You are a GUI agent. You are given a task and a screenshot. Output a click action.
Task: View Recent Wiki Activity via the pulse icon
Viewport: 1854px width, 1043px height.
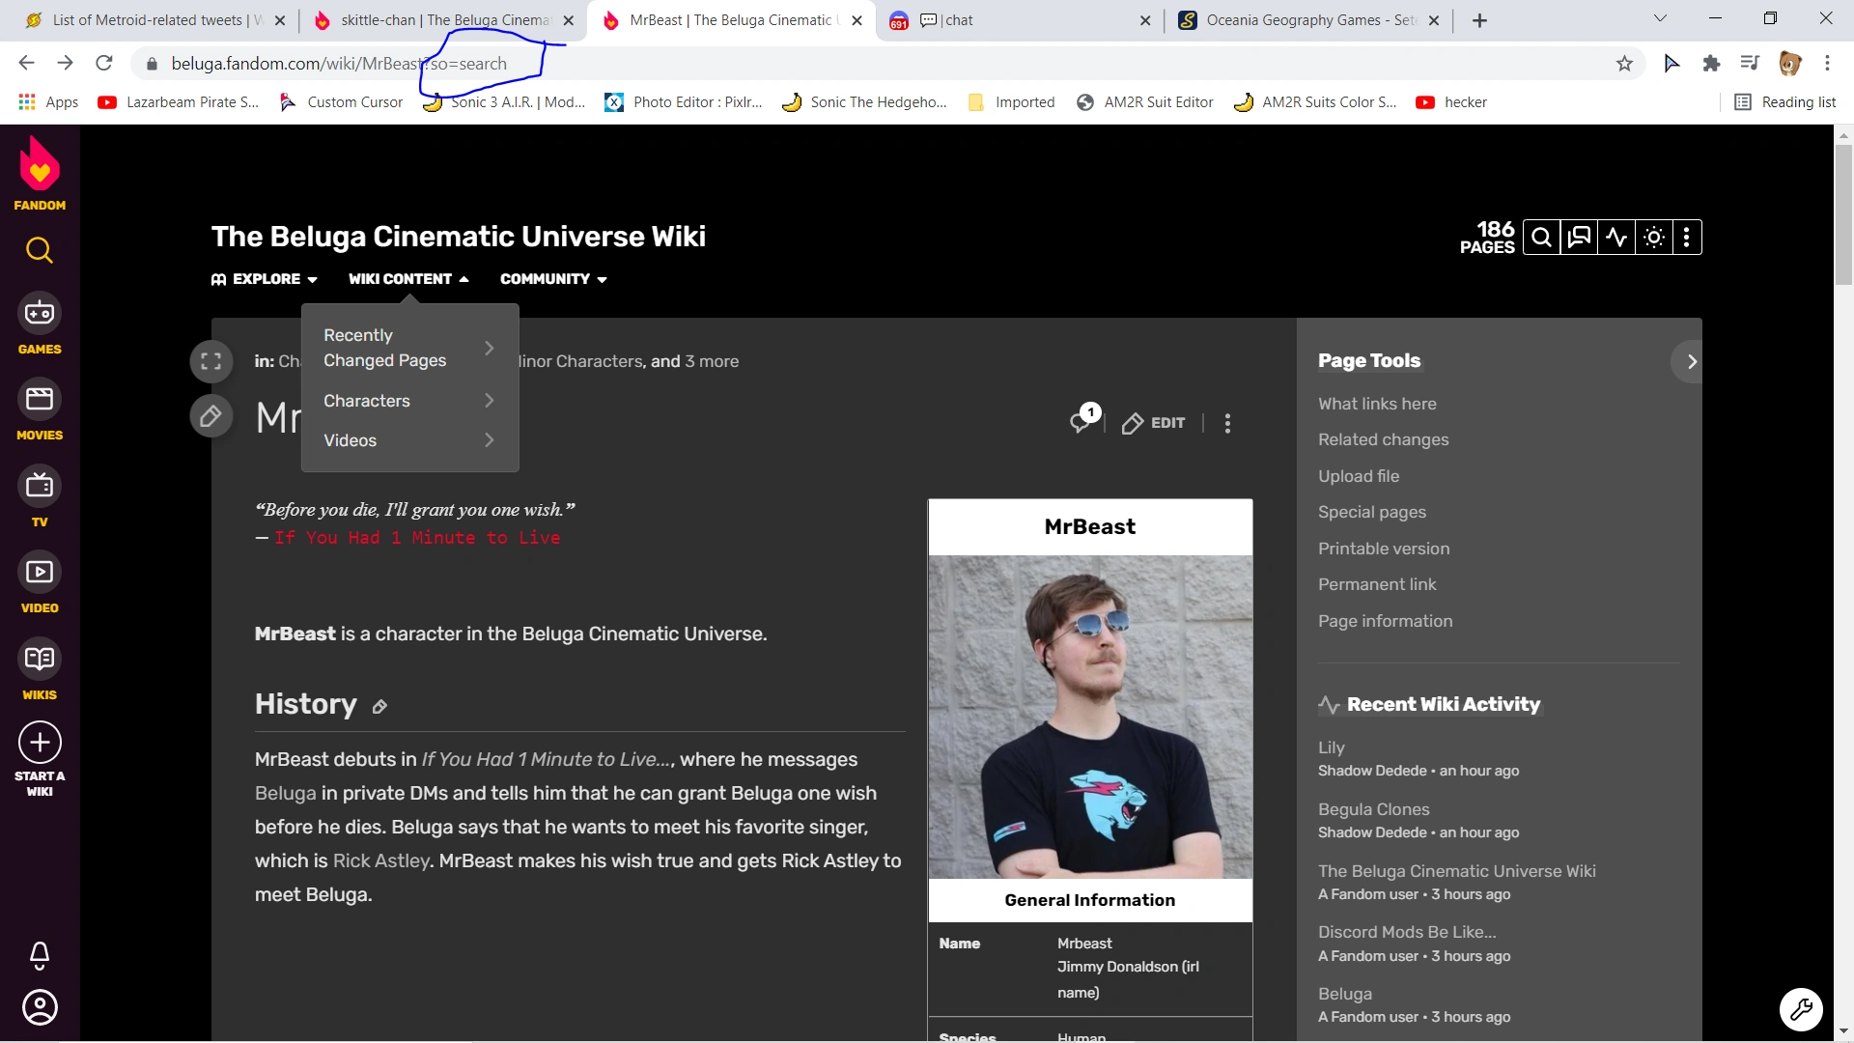click(1617, 237)
